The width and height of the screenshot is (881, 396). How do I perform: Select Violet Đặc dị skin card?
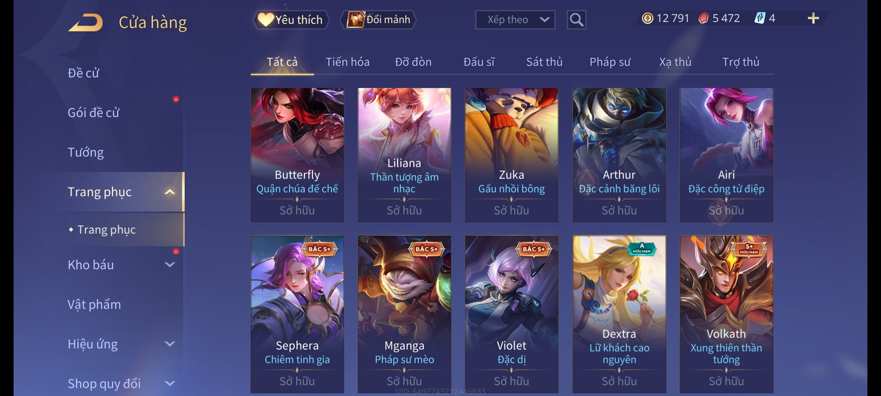(x=512, y=314)
